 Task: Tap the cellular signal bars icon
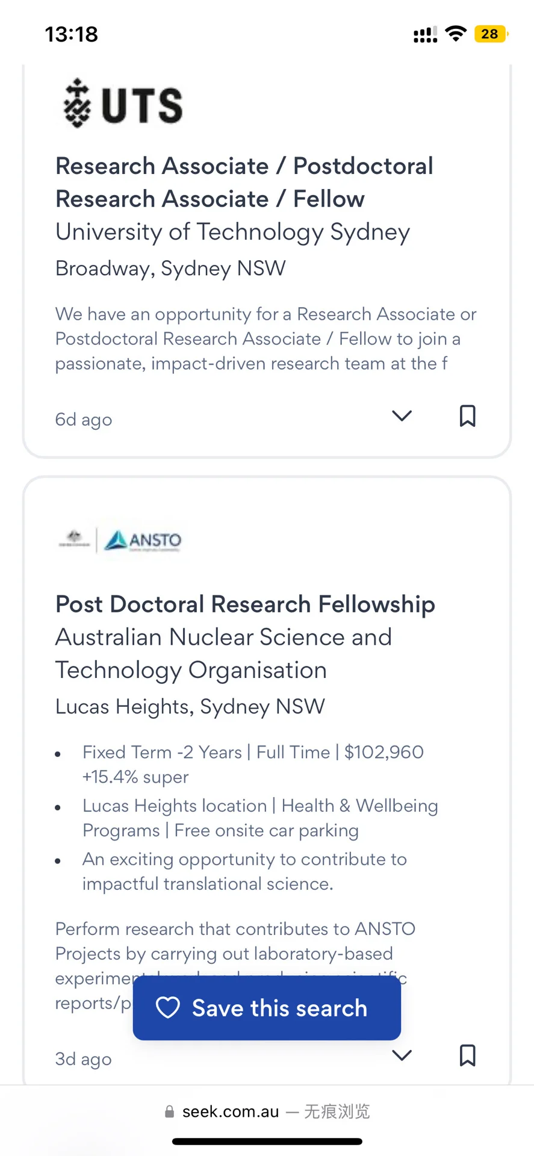(x=425, y=34)
